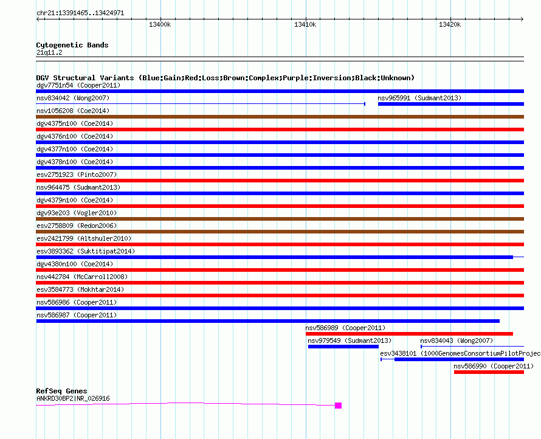Click the magenta ANKRD30BP2 exon box

click(338, 405)
